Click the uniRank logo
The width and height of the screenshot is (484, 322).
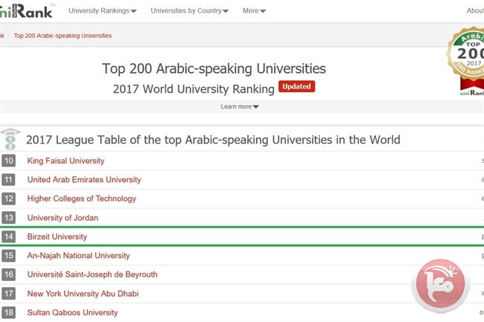pyautogui.click(x=26, y=10)
